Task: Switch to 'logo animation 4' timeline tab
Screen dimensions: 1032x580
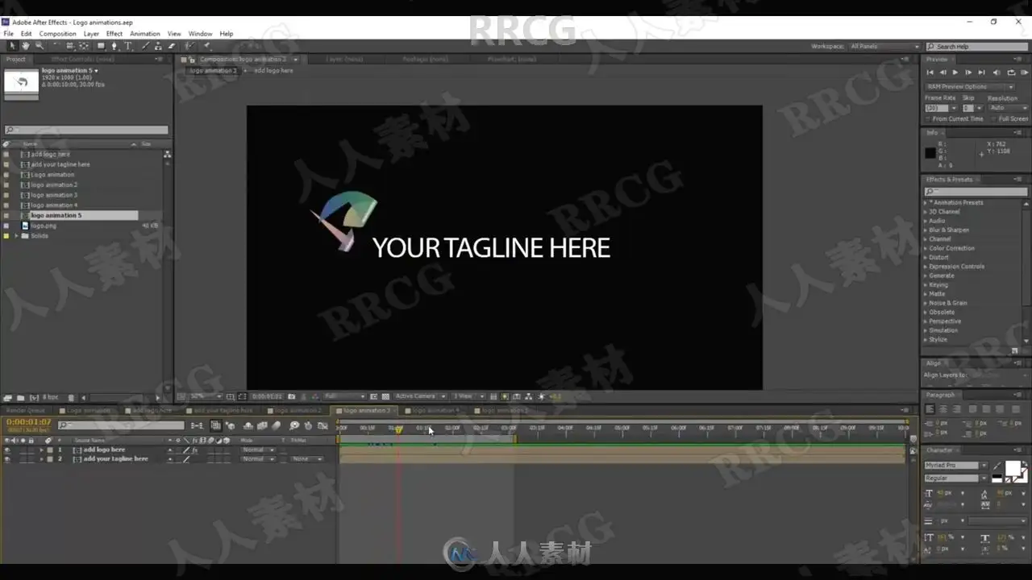Action: pos(436,411)
